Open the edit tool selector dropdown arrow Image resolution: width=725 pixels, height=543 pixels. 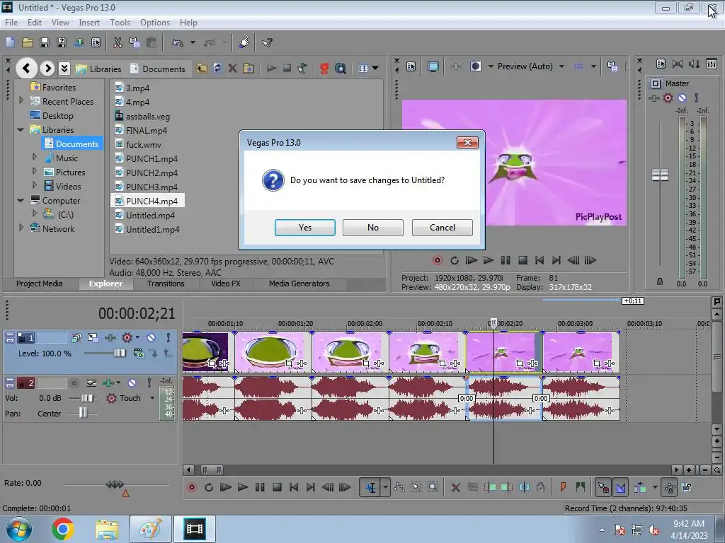(x=385, y=487)
